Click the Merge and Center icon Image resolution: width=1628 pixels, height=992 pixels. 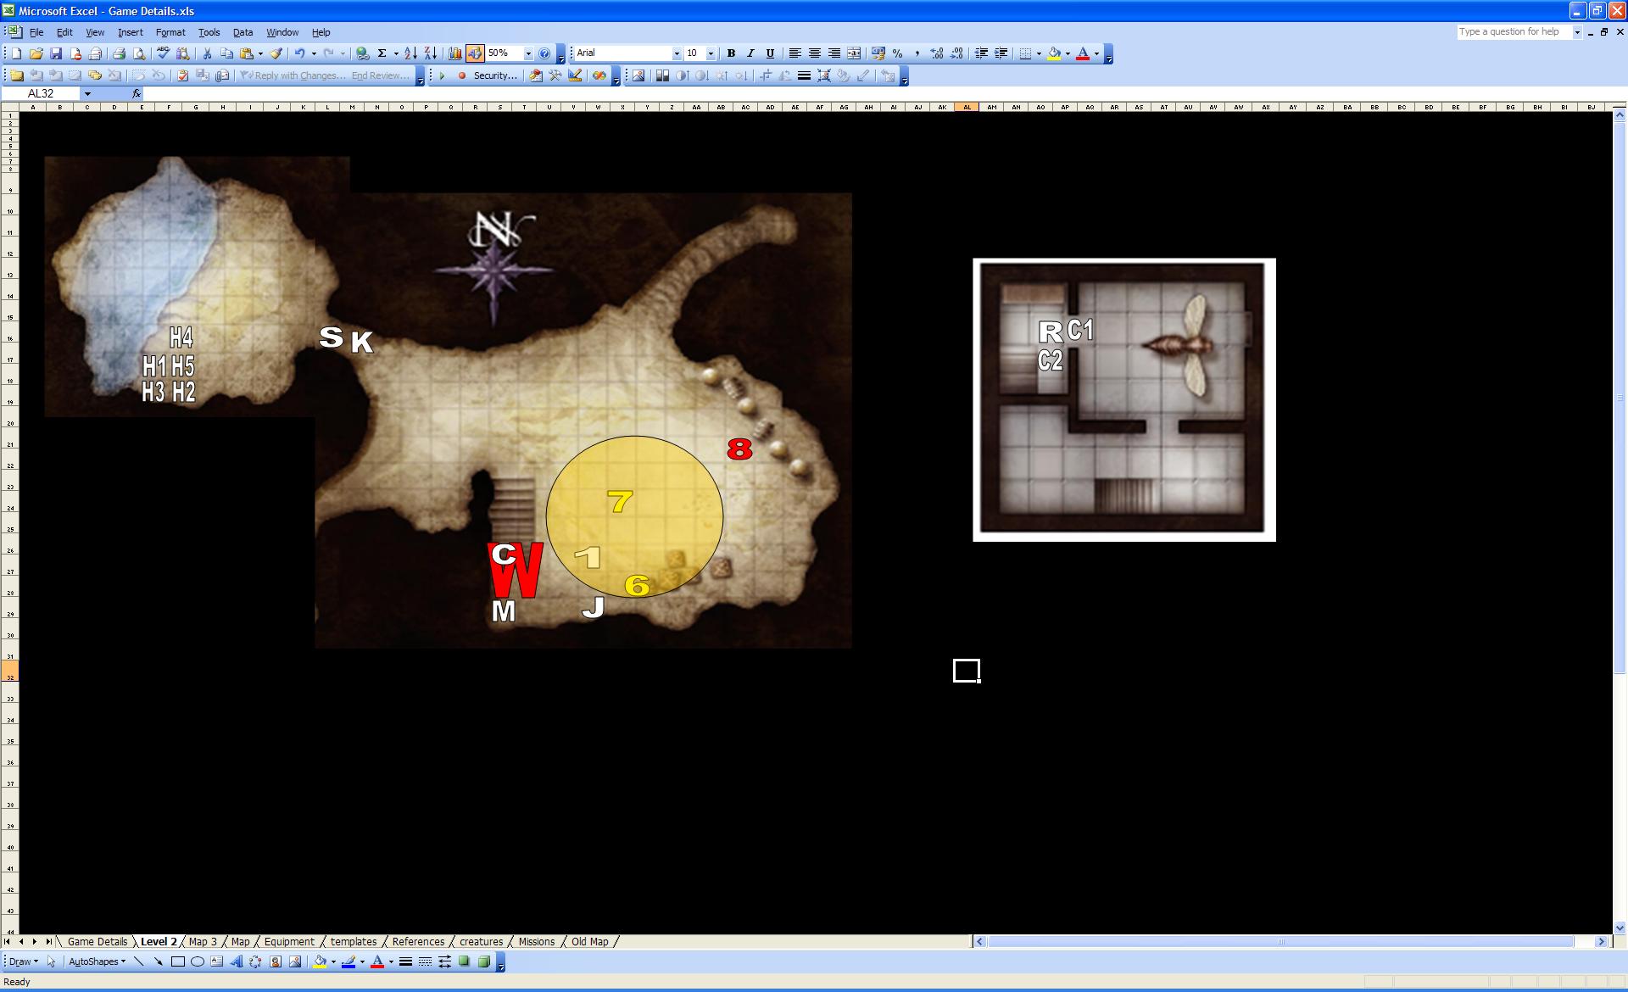[x=854, y=53]
